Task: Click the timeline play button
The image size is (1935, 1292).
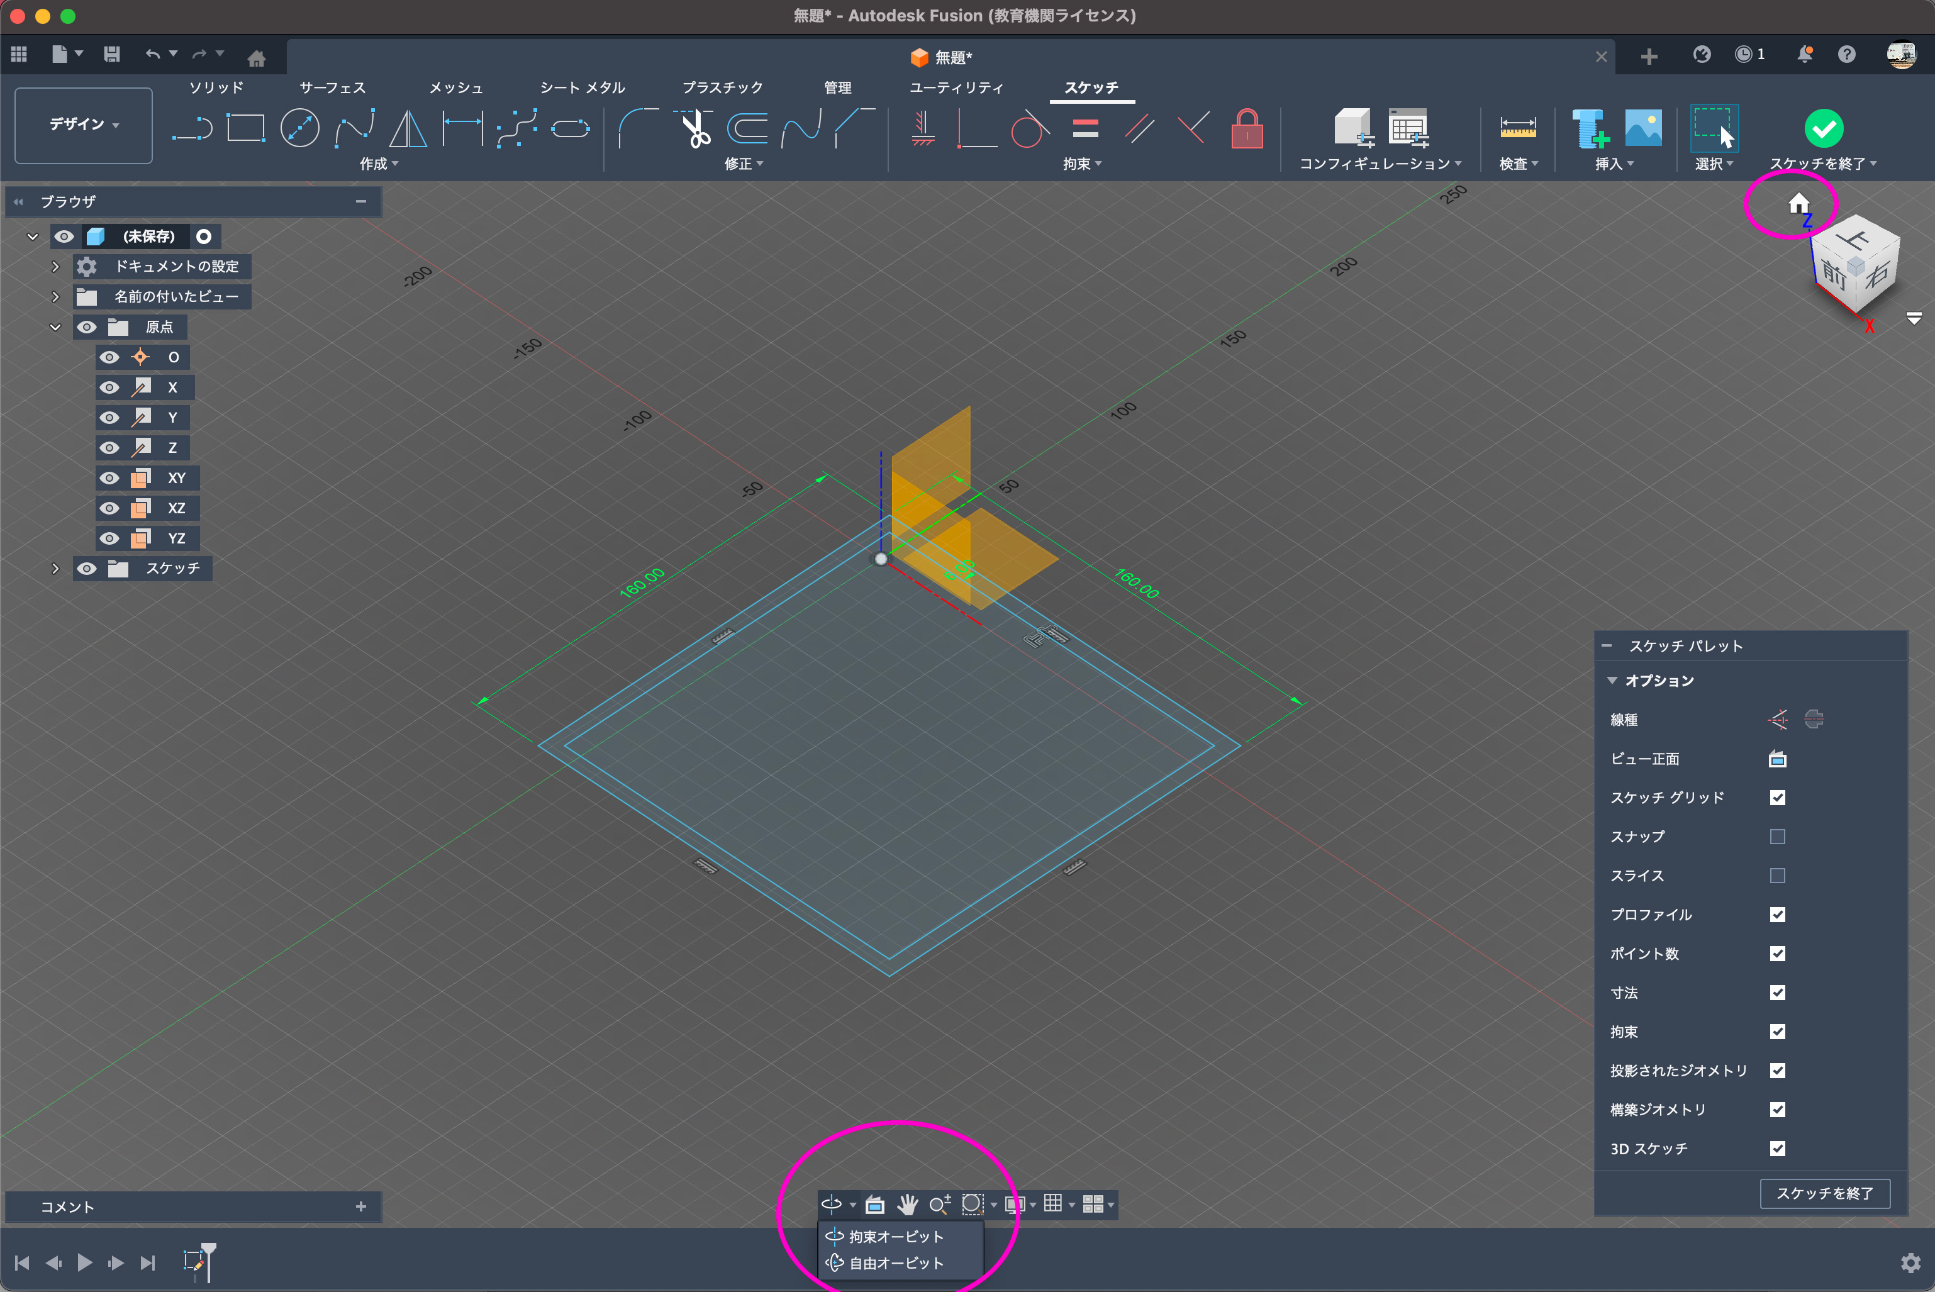Action: click(x=84, y=1262)
